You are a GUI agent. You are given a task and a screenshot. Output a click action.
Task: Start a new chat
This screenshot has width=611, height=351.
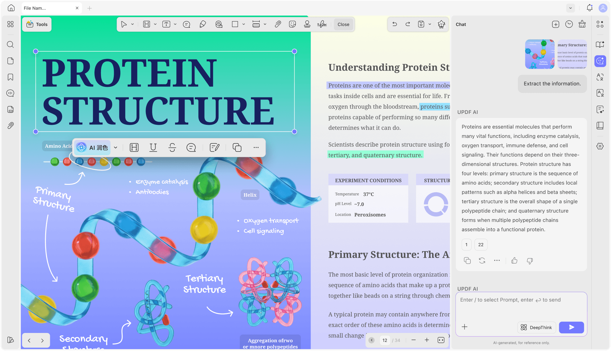(556, 24)
